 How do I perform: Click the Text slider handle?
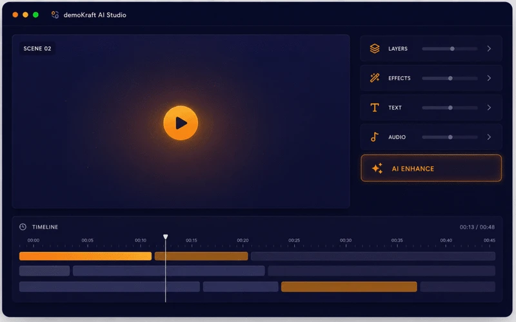(450, 108)
